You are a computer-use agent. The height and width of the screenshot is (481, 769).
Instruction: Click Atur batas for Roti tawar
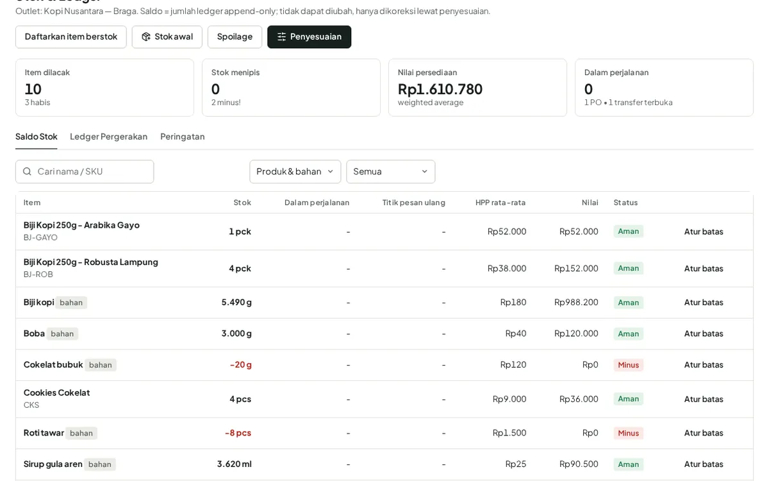(704, 433)
